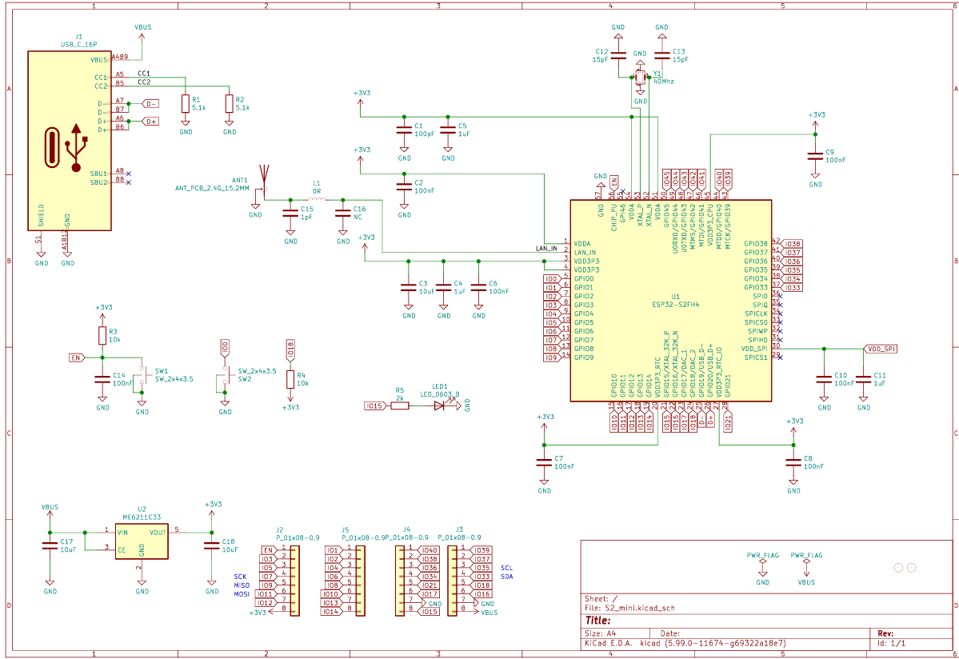The image size is (959, 659).
Task: Click resistor R5 2k near LED1
Action: point(399,405)
